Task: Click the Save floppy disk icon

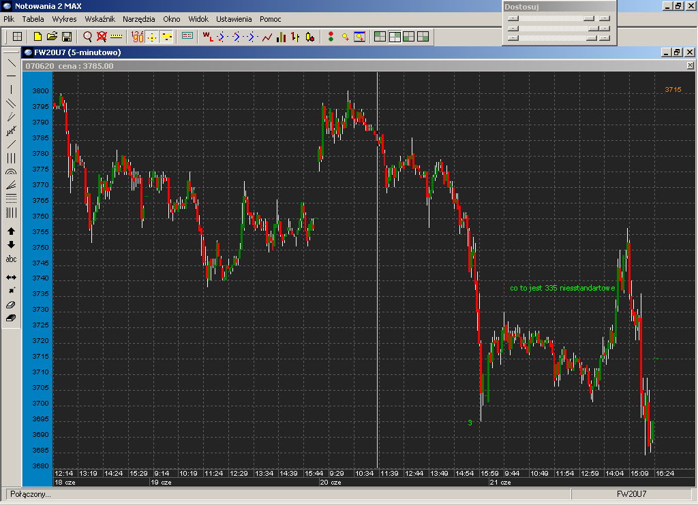Action: tap(67, 37)
